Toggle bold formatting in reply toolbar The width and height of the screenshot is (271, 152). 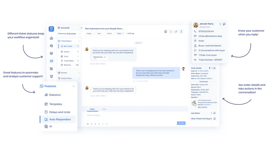tap(99, 124)
